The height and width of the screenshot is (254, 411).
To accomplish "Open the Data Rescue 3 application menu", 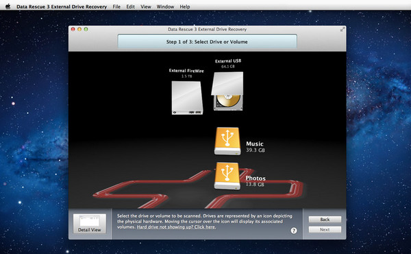I will coord(62,7).
